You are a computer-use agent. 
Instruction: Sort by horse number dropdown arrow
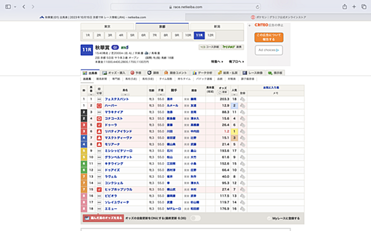coord(91,95)
